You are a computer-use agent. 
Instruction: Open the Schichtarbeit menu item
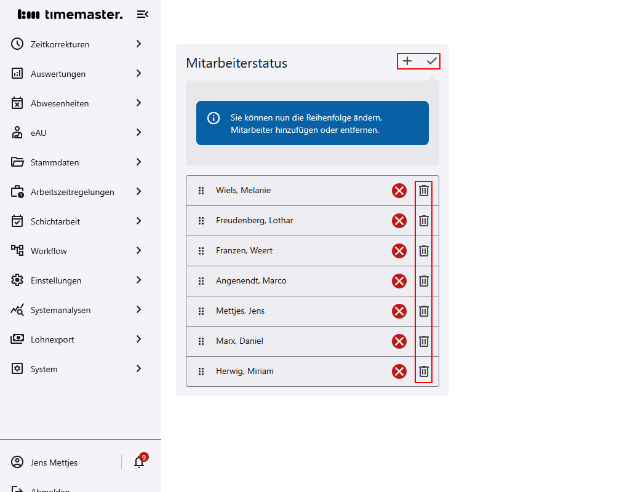pyautogui.click(x=55, y=221)
